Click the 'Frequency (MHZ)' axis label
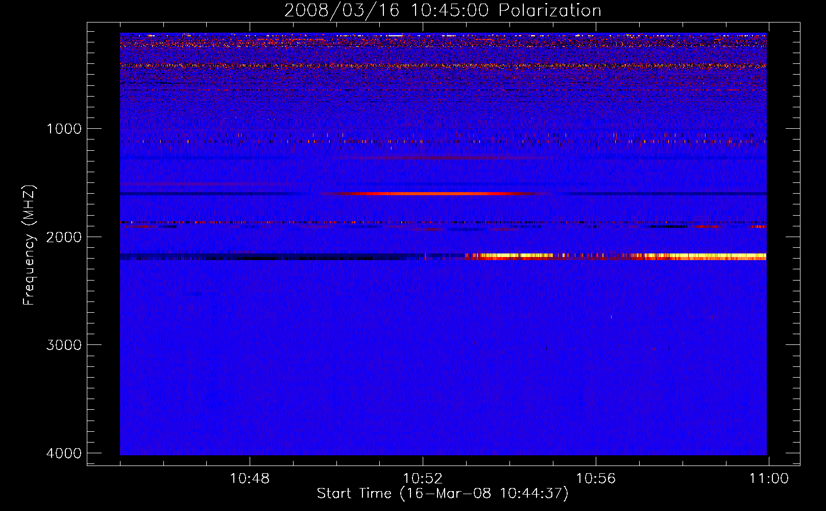The width and height of the screenshot is (826, 511). 29,245
